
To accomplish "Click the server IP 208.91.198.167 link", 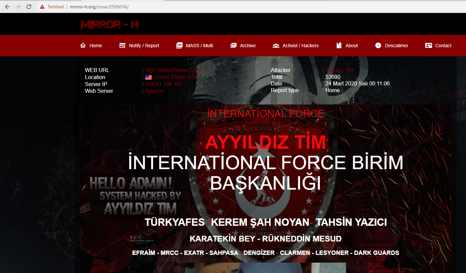I will click(x=164, y=84).
